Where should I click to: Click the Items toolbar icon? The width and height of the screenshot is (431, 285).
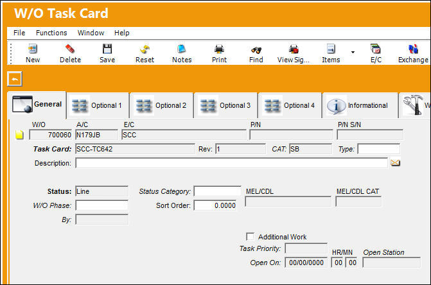[x=331, y=49]
